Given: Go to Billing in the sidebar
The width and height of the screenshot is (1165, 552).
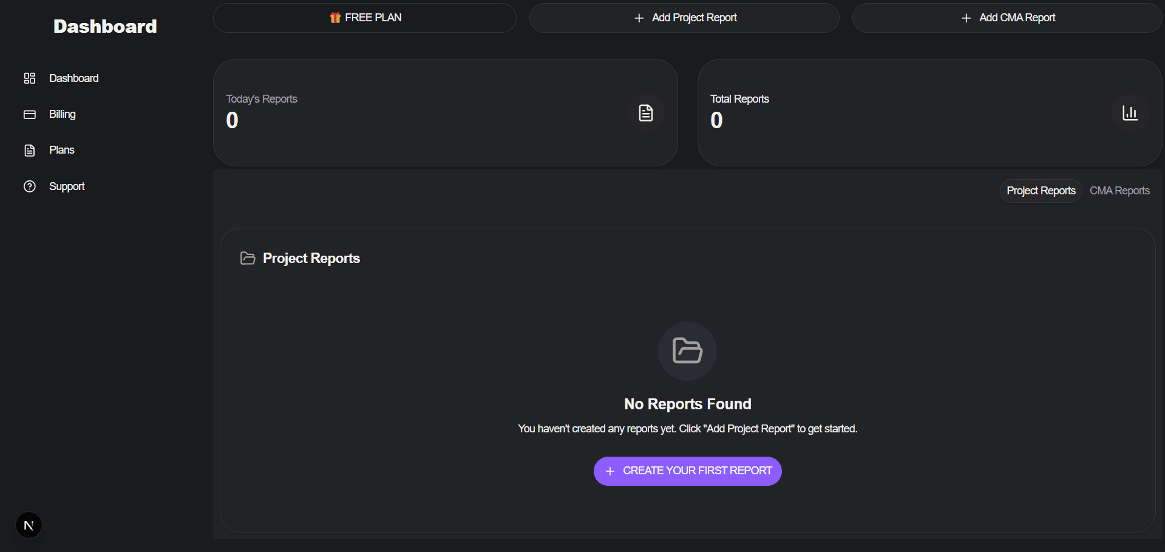Looking at the screenshot, I should click(62, 114).
